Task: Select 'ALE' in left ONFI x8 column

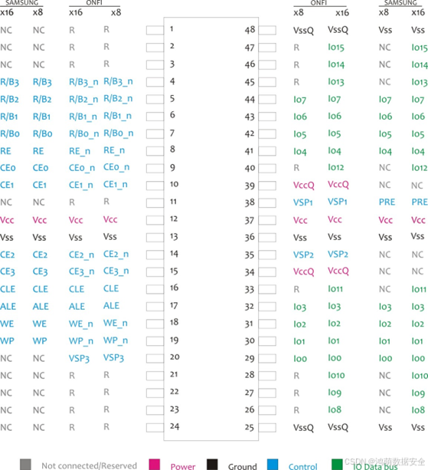Action: pyautogui.click(x=111, y=306)
